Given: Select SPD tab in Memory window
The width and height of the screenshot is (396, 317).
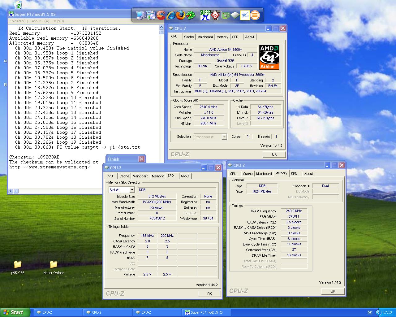Looking at the screenshot, I should [x=294, y=174].
